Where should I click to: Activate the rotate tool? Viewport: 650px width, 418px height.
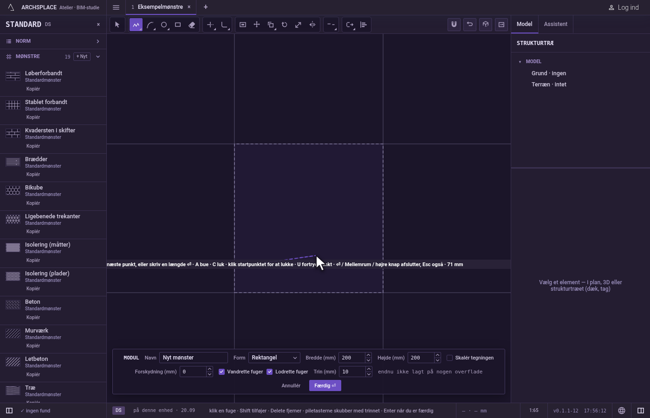tap(285, 25)
